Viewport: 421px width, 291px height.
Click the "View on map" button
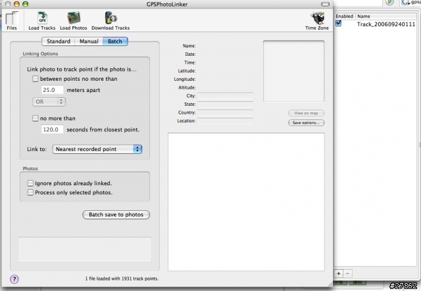click(306, 113)
